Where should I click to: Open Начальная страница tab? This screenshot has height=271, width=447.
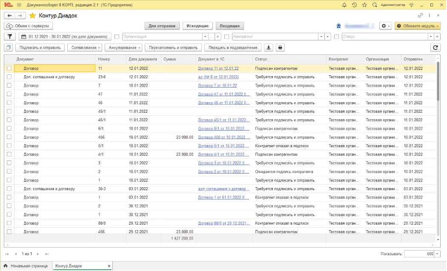[x=26, y=266]
